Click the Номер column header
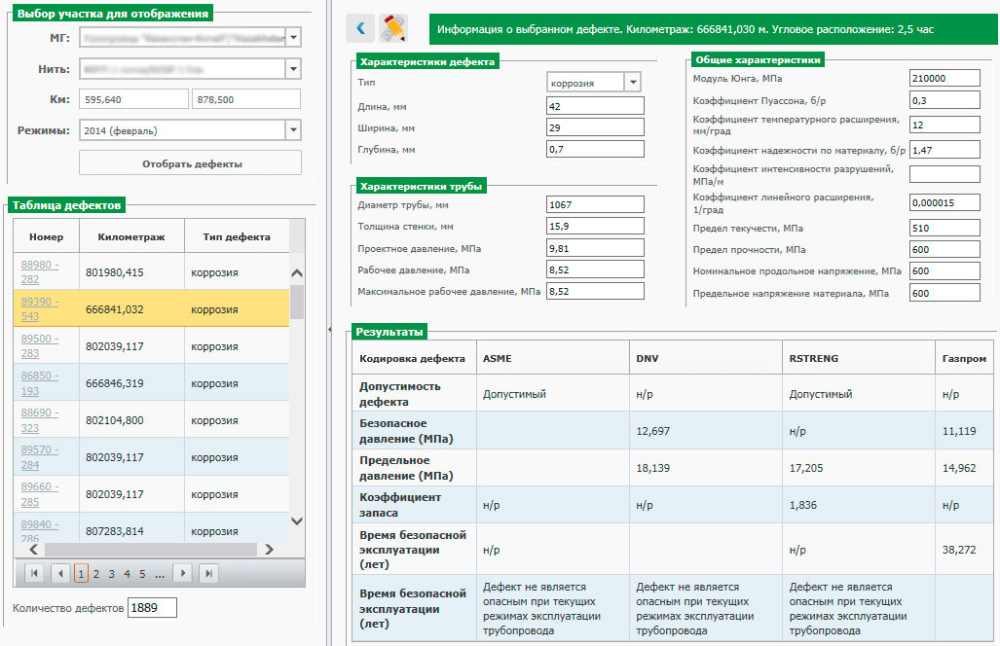The image size is (1000, 646). [46, 236]
